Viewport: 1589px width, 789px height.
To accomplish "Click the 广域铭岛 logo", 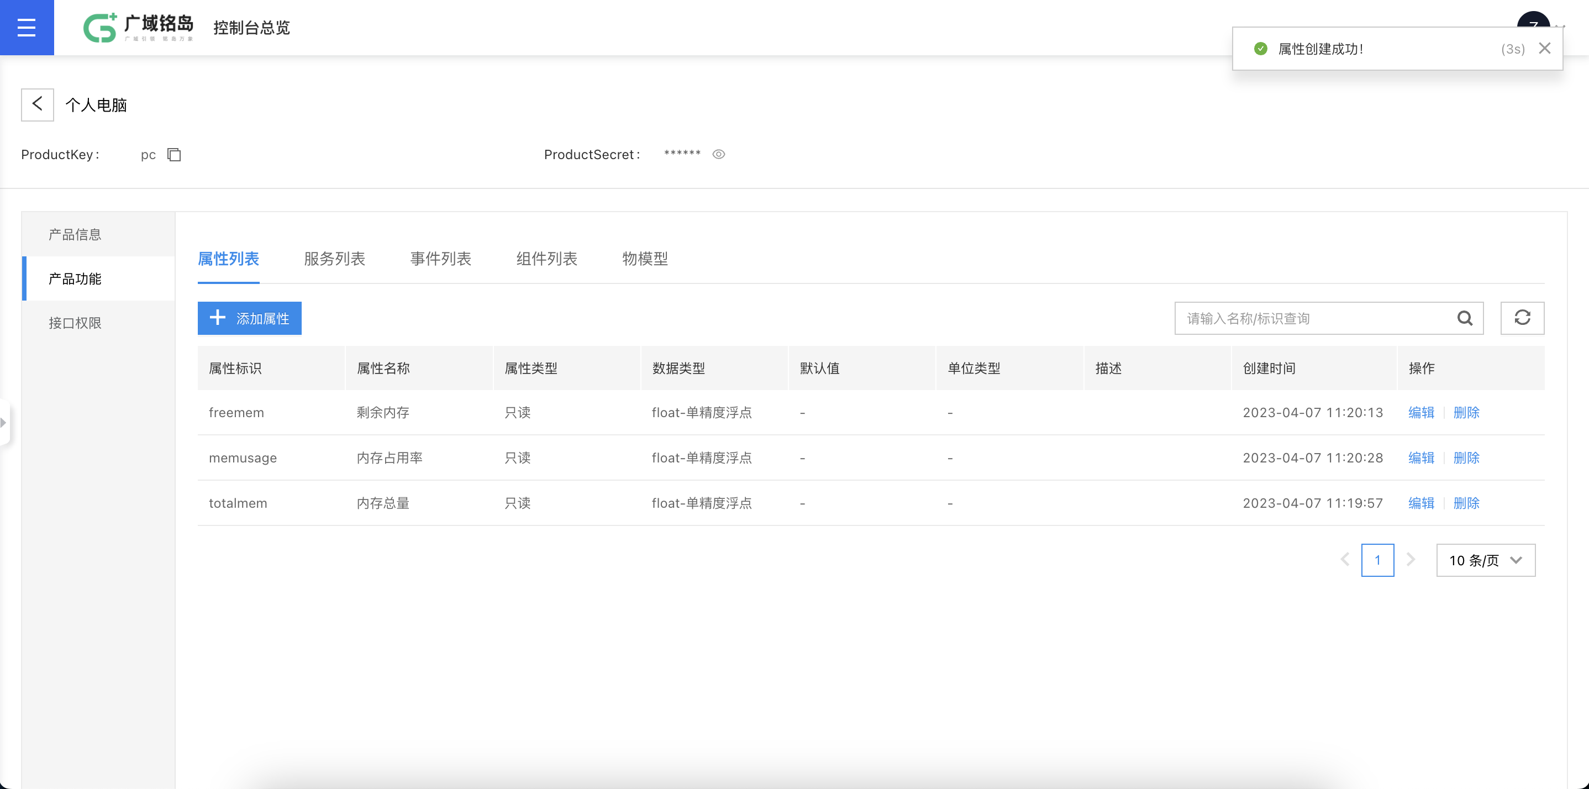I will point(138,28).
